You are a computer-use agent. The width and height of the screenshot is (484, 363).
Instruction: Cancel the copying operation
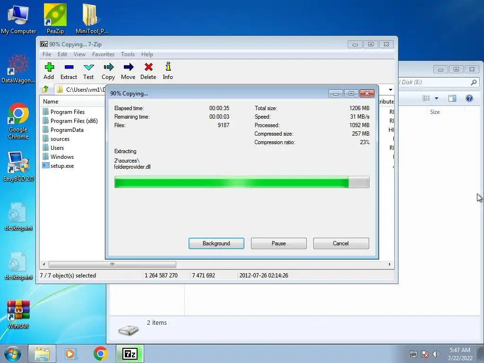pos(341,243)
